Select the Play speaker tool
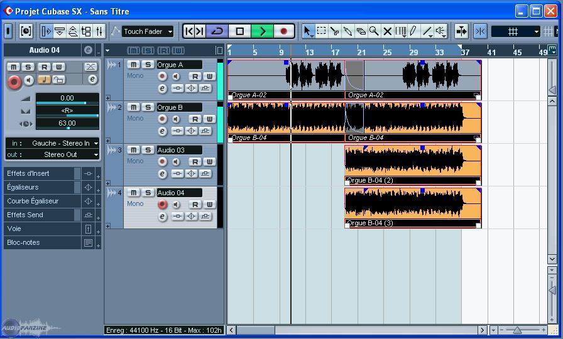The width and height of the screenshot is (563, 339). pos(440,31)
